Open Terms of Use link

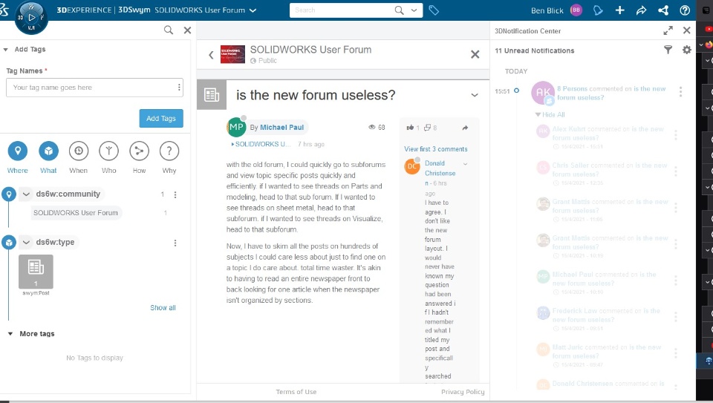pos(296,392)
